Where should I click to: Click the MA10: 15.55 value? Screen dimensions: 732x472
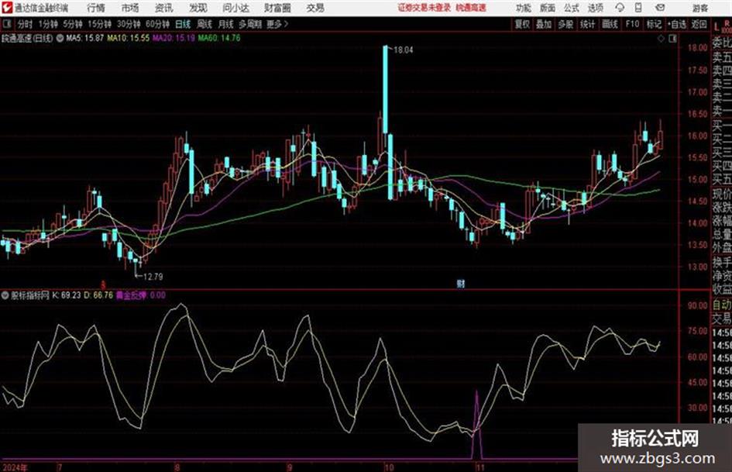click(128, 38)
